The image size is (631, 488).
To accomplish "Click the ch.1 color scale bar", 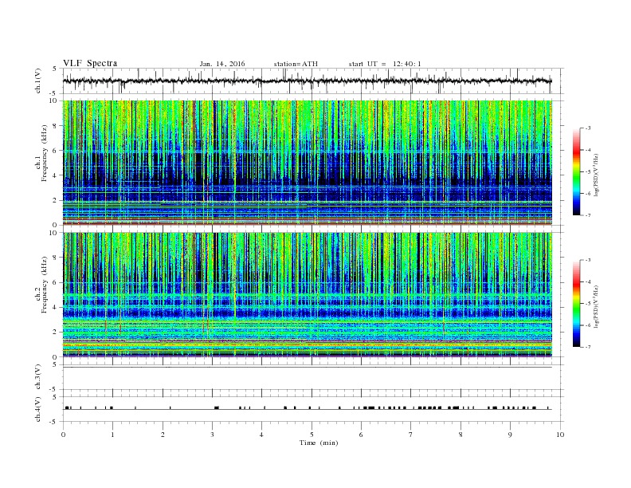I will point(577,172).
